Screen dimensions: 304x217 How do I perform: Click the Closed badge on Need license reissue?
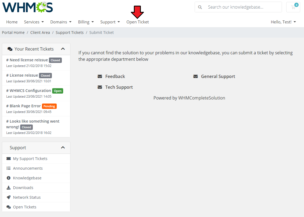point(55,60)
